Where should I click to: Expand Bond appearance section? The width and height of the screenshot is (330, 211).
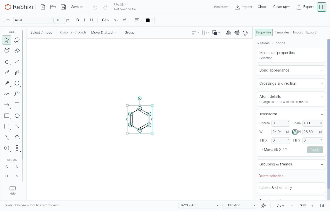point(291,71)
